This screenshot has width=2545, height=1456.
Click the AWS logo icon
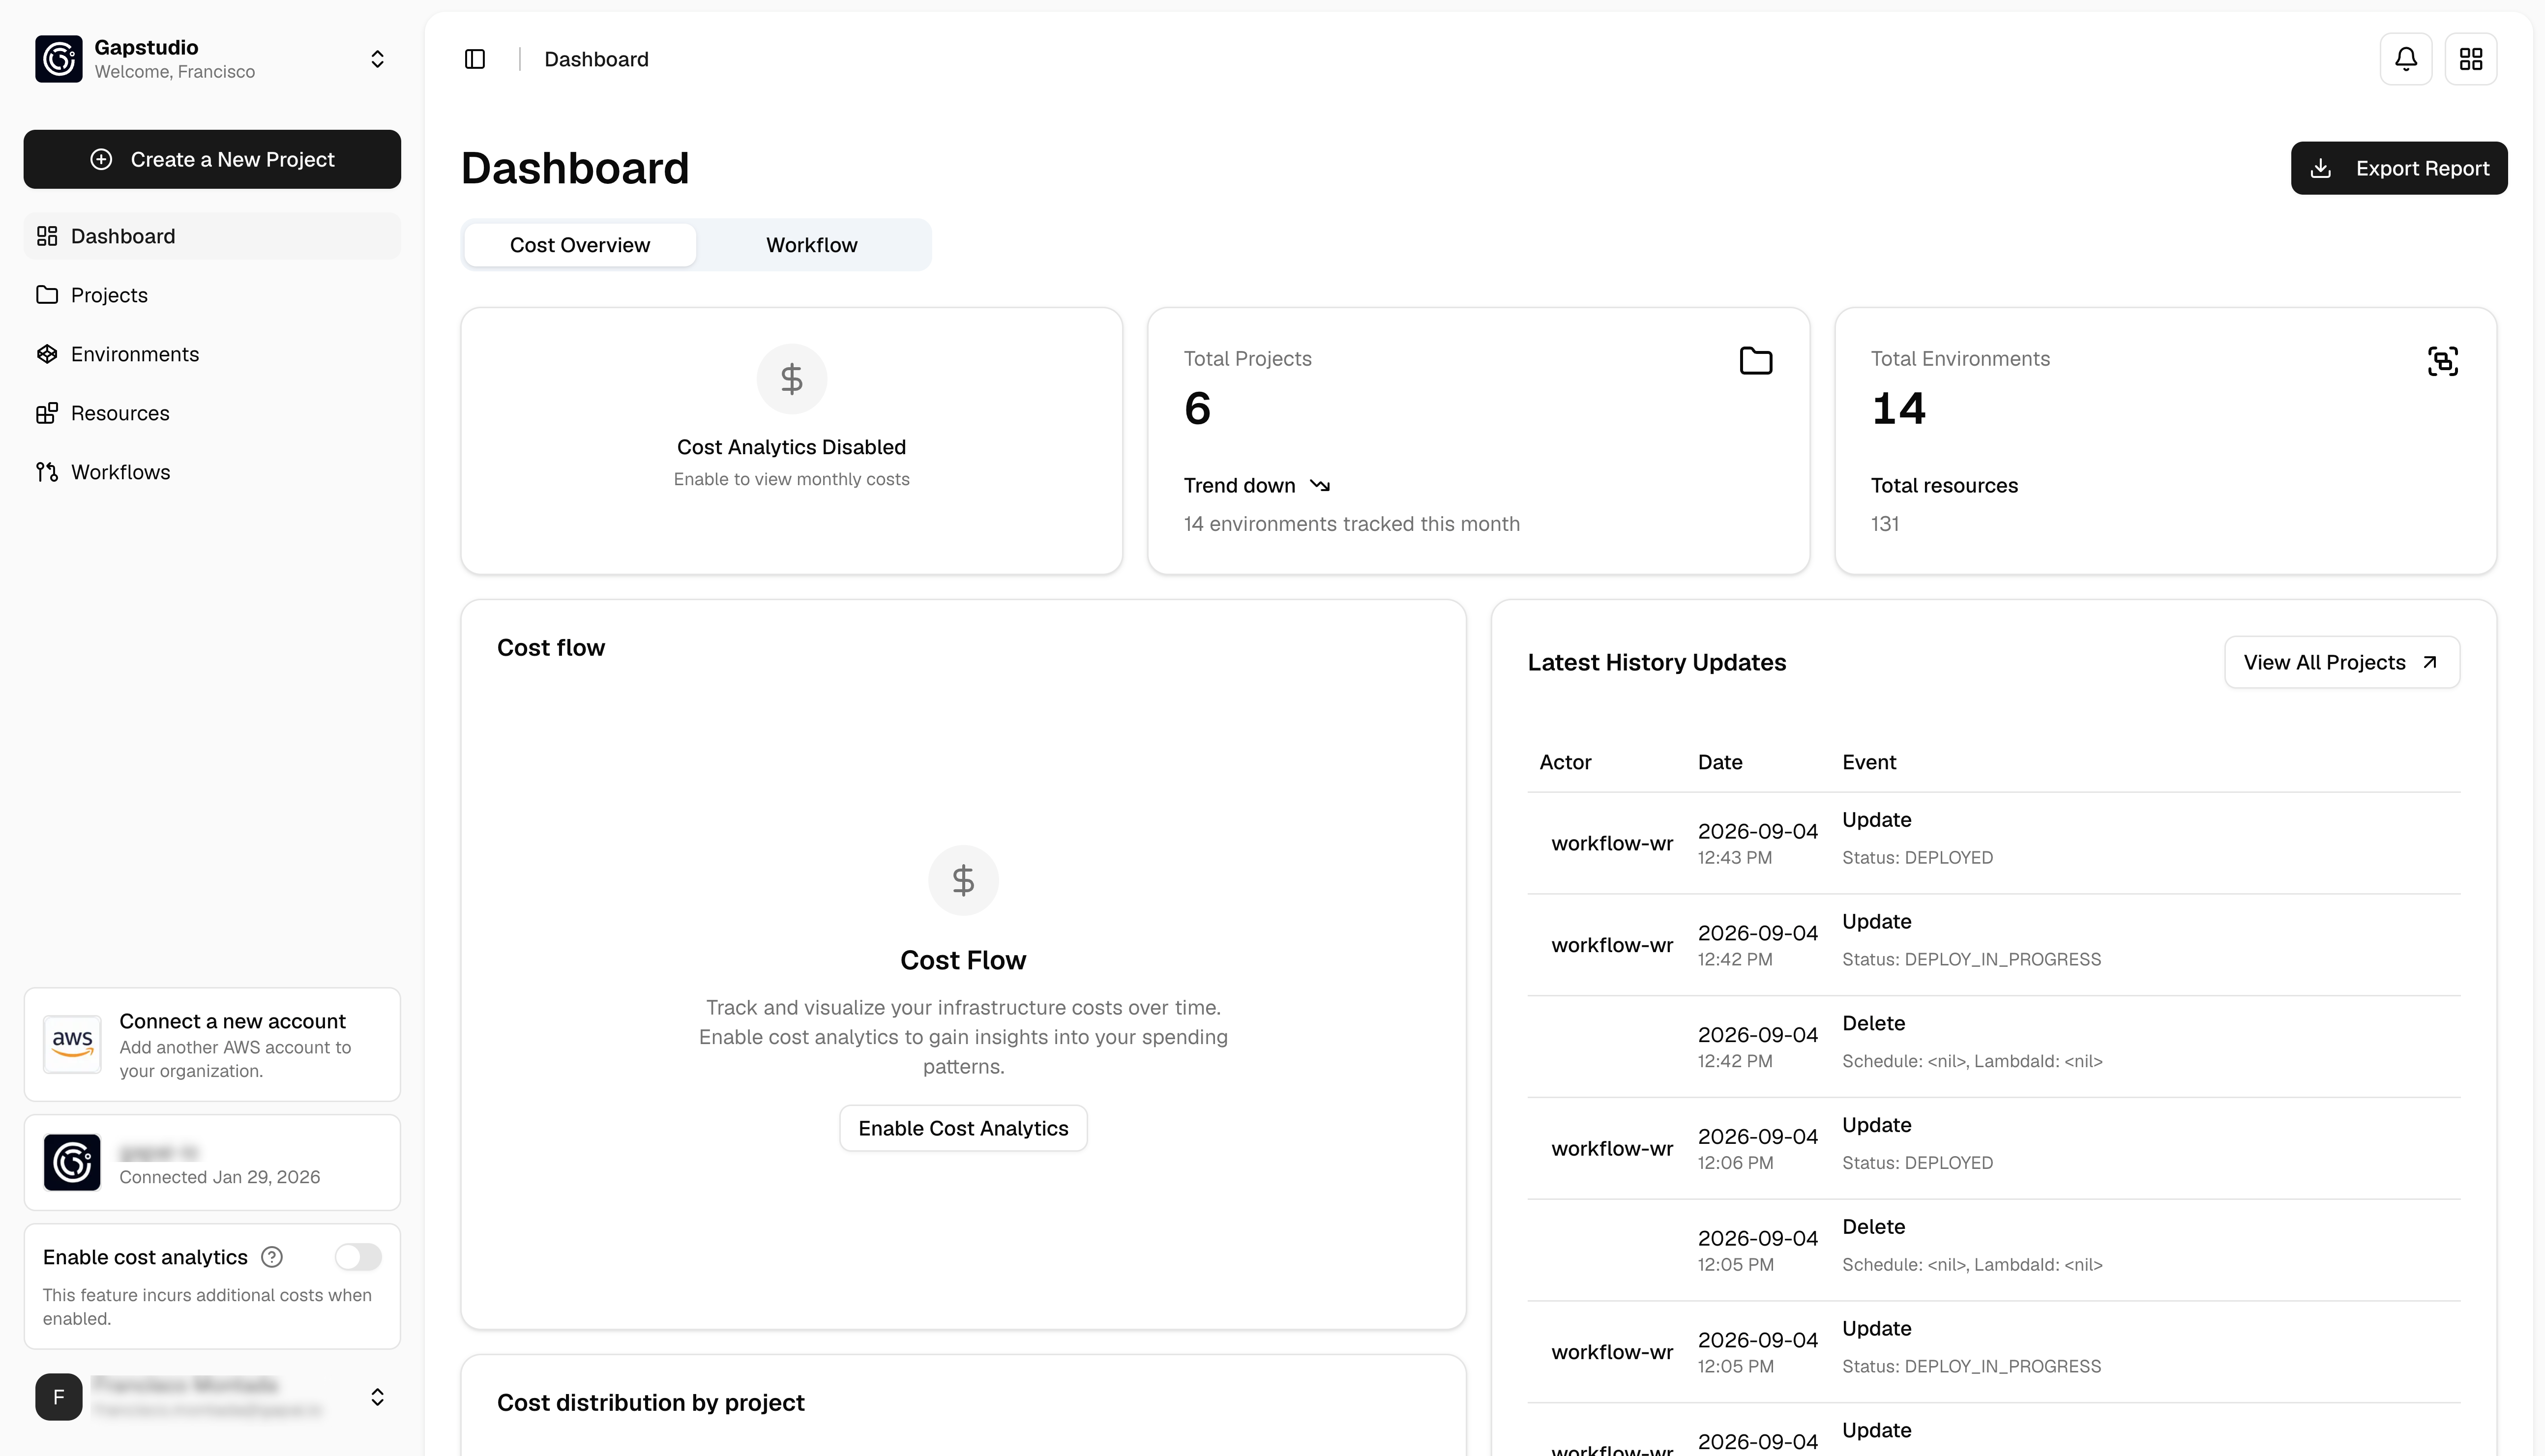[72, 1044]
